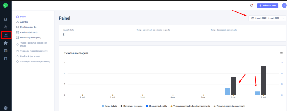Click the Novos tickets value 3
Screen dimensions: 287x111
point(64,35)
